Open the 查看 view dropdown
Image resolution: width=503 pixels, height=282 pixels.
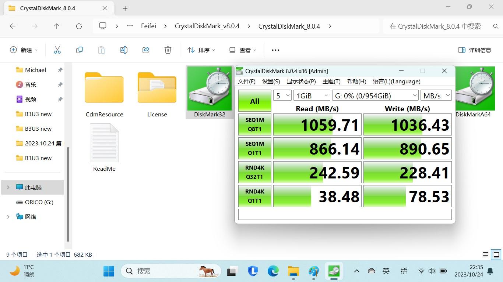243,50
